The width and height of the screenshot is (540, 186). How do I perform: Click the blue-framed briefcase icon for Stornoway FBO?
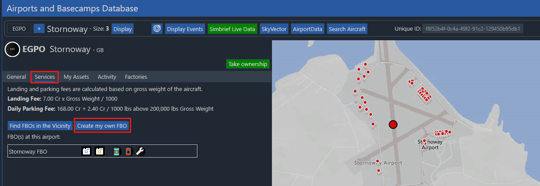tap(86, 151)
